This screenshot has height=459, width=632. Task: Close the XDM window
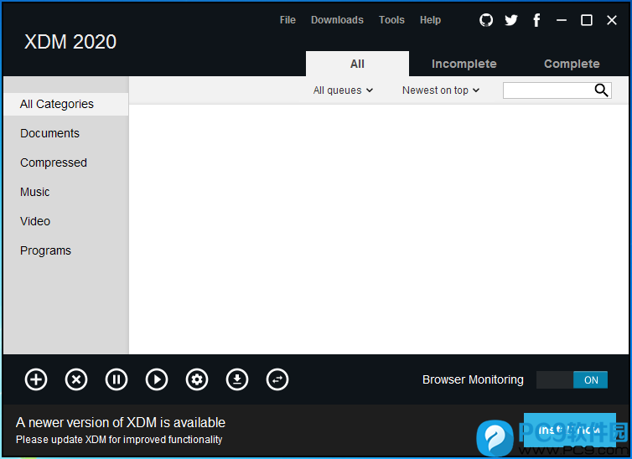pyautogui.click(x=612, y=20)
